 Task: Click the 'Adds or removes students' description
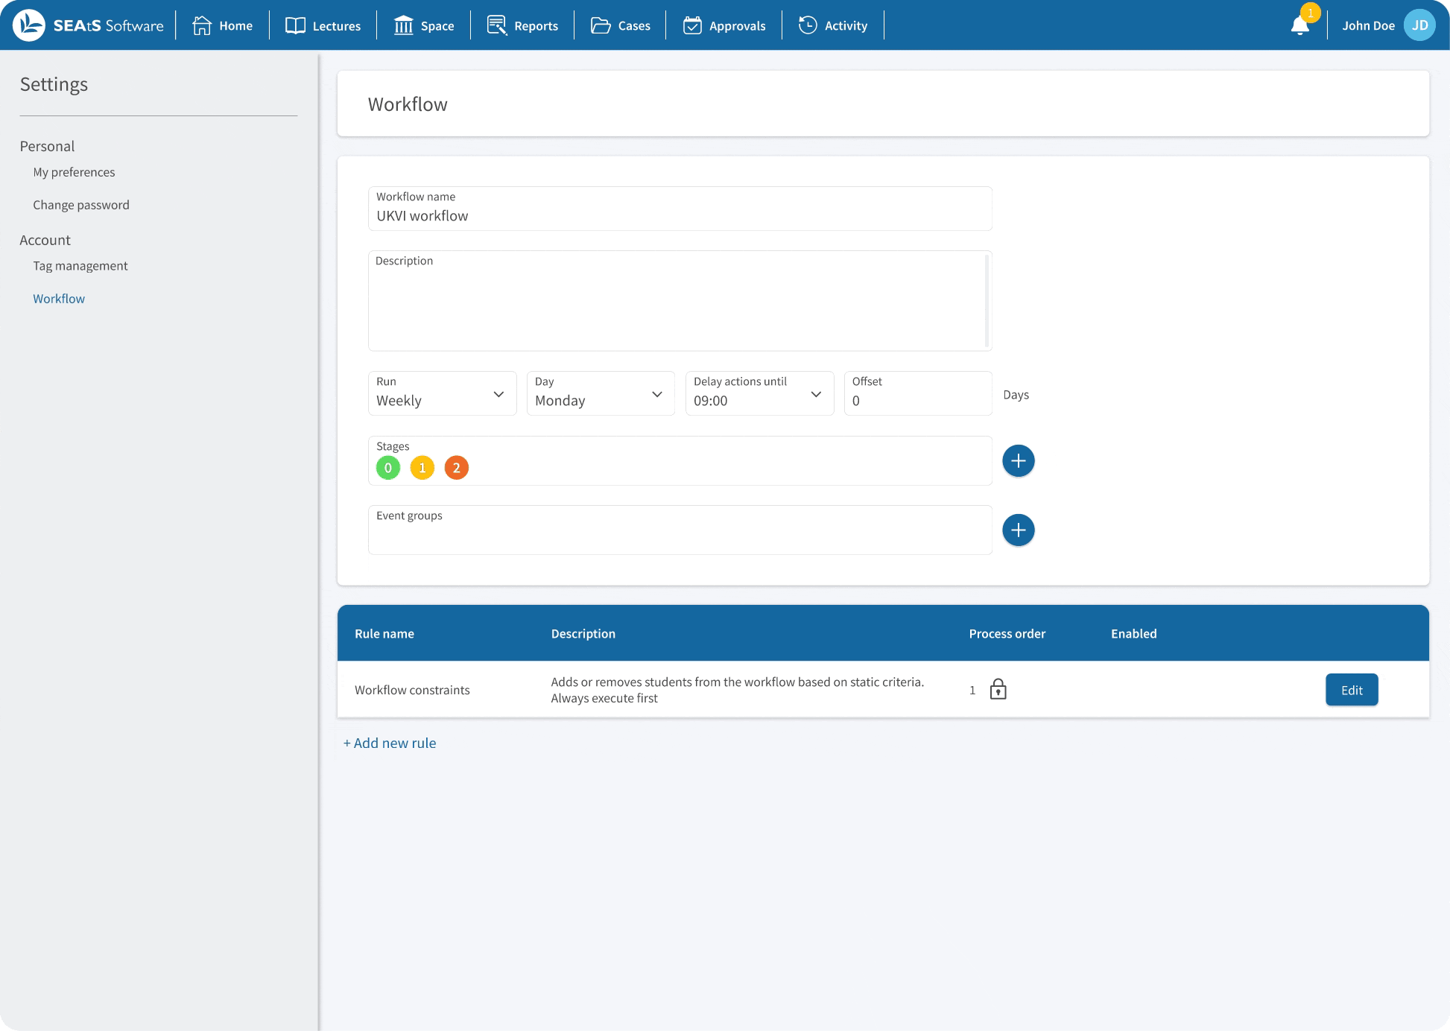click(x=738, y=690)
